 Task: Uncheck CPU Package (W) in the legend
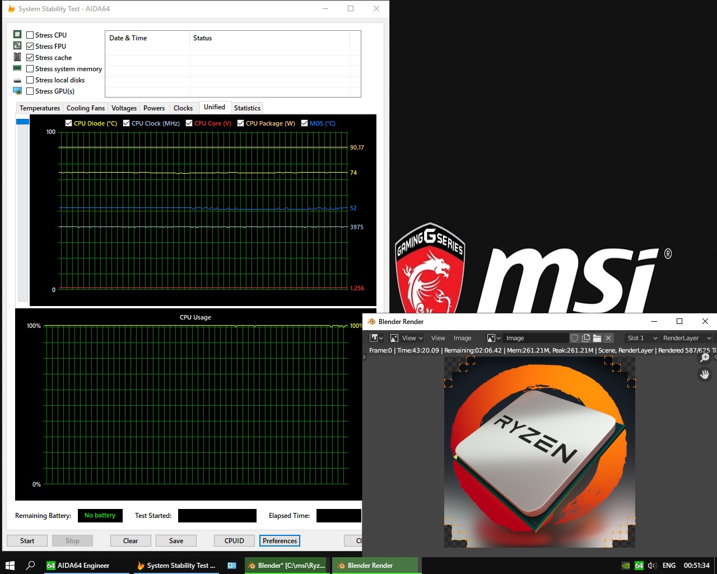tap(240, 123)
